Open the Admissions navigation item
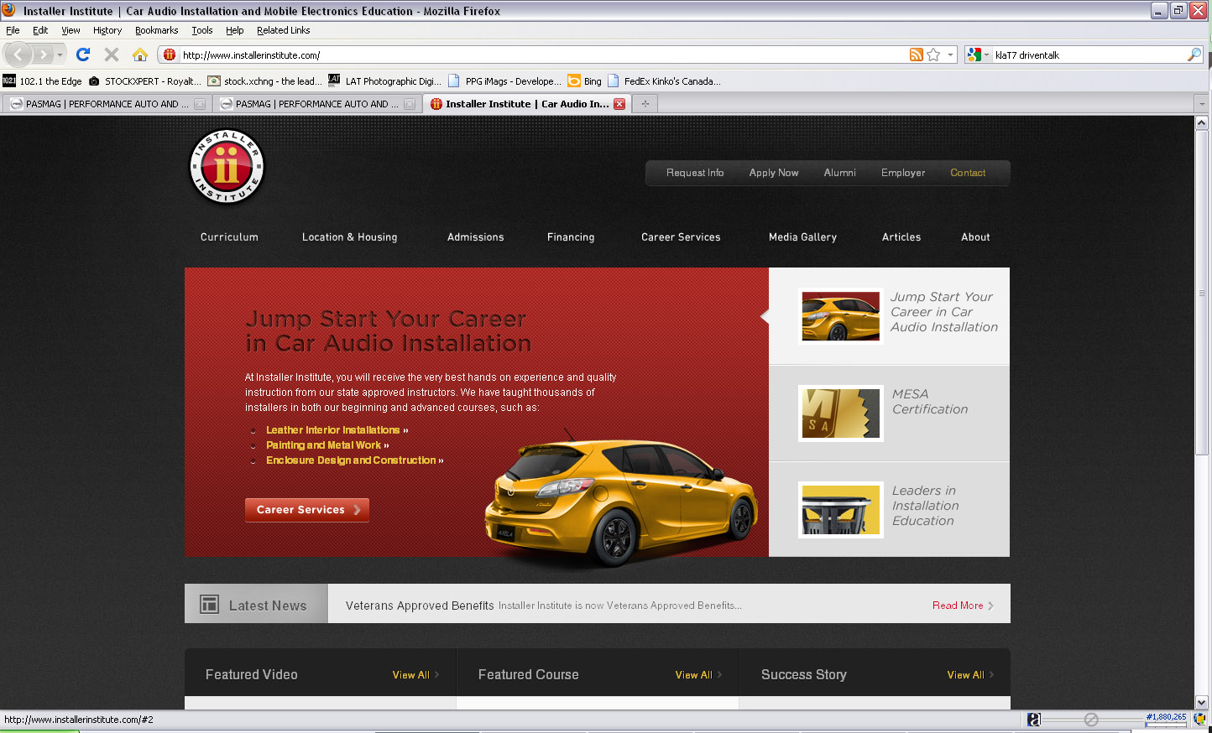 click(475, 237)
